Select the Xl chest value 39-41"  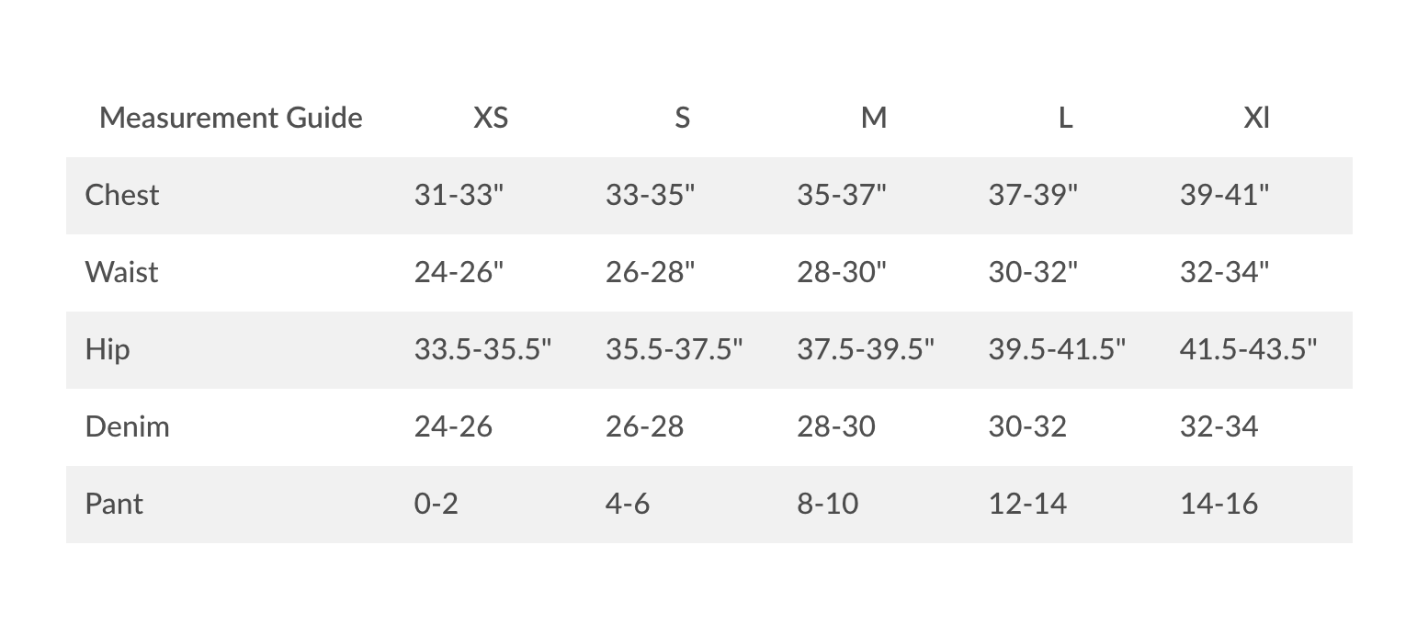click(x=1224, y=195)
